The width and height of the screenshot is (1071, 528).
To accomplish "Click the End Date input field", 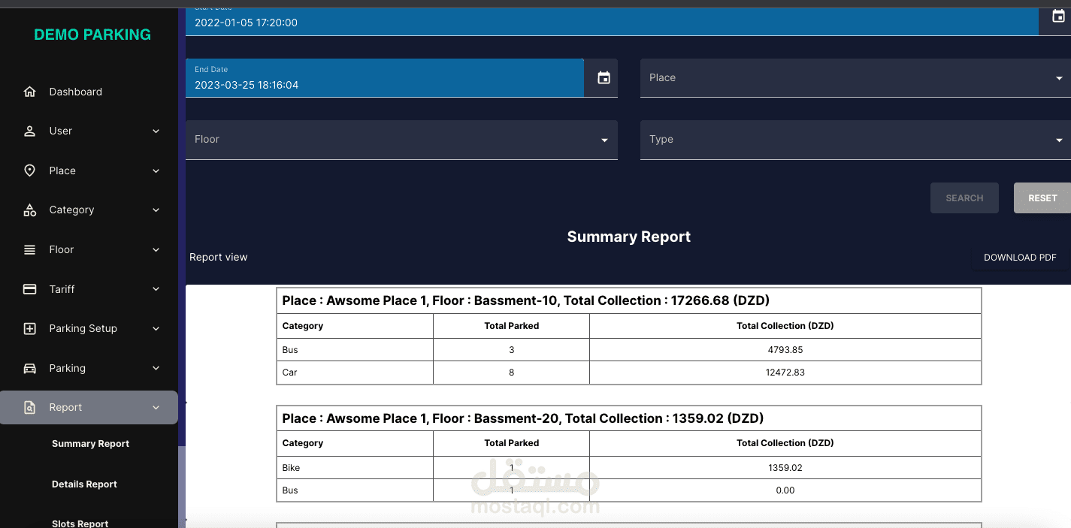I will click(385, 78).
